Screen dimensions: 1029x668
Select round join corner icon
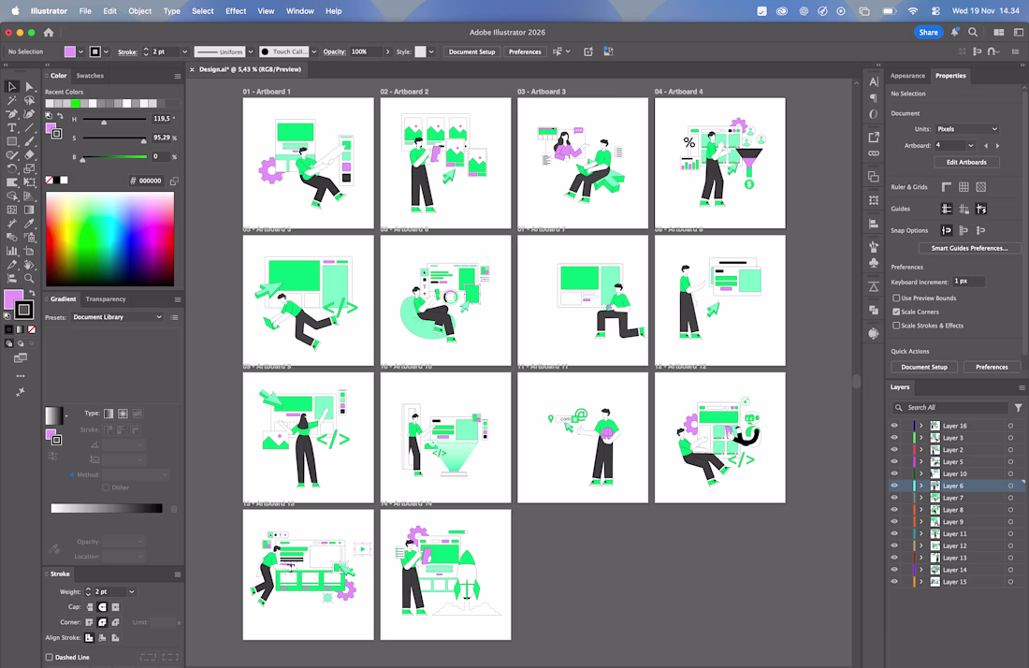[x=102, y=622]
